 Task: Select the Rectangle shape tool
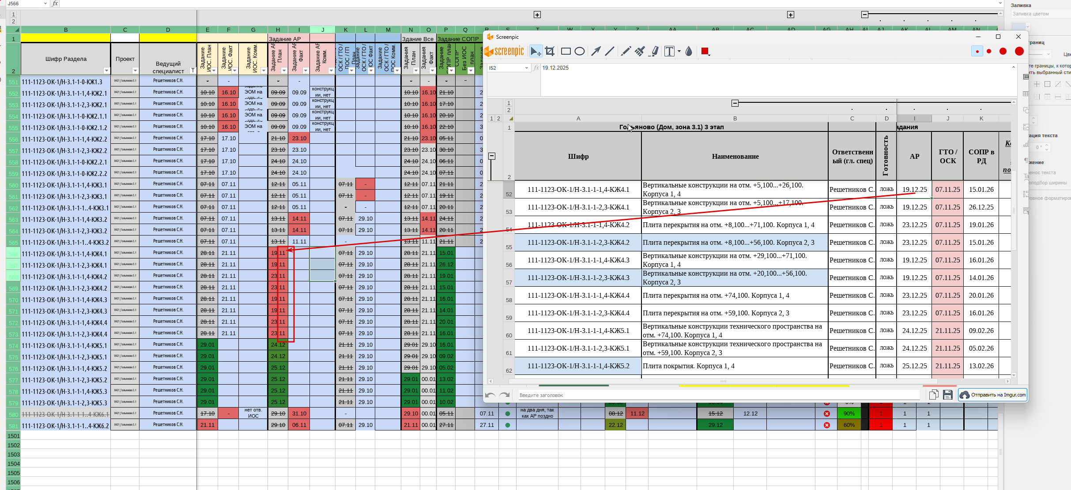[x=566, y=52]
